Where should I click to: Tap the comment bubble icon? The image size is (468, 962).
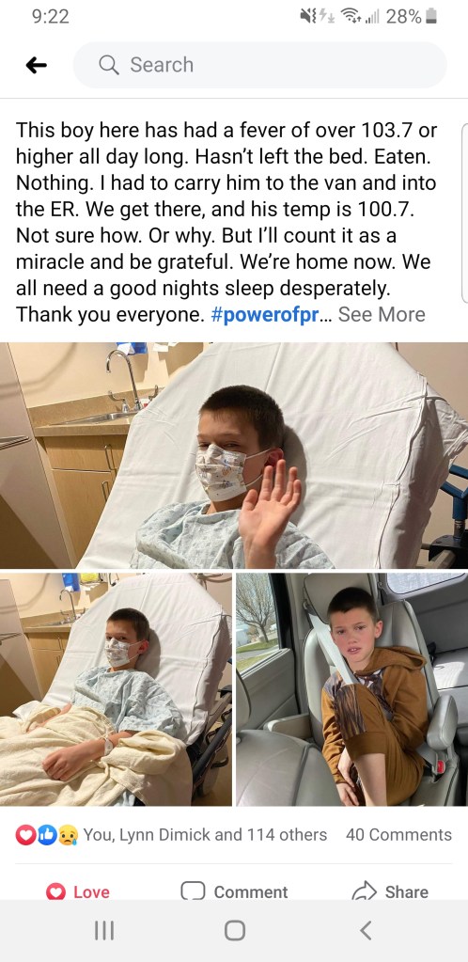click(x=193, y=891)
